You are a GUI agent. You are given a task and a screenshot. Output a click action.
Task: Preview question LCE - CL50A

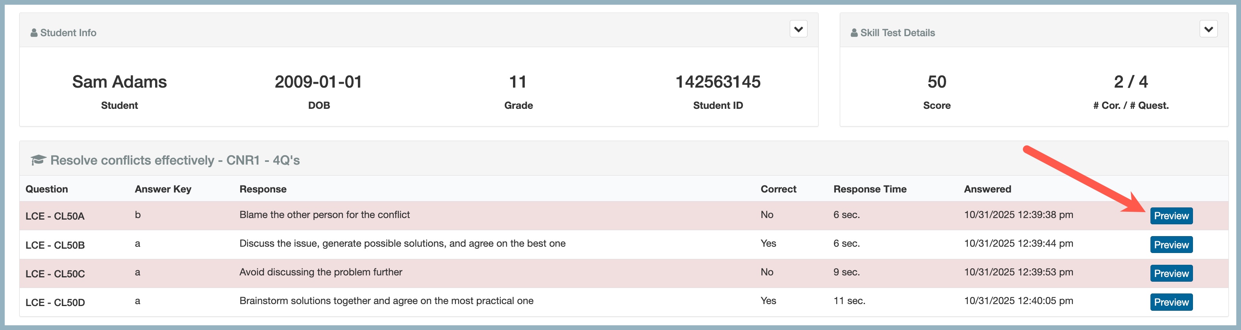click(x=1171, y=216)
